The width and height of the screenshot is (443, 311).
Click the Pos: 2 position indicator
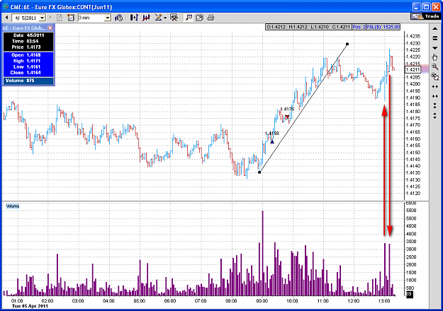[x=359, y=27]
